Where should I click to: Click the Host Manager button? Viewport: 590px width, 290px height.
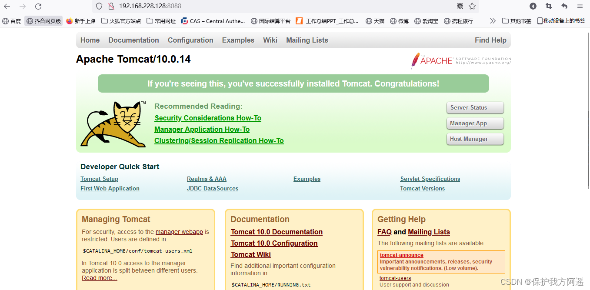475,139
